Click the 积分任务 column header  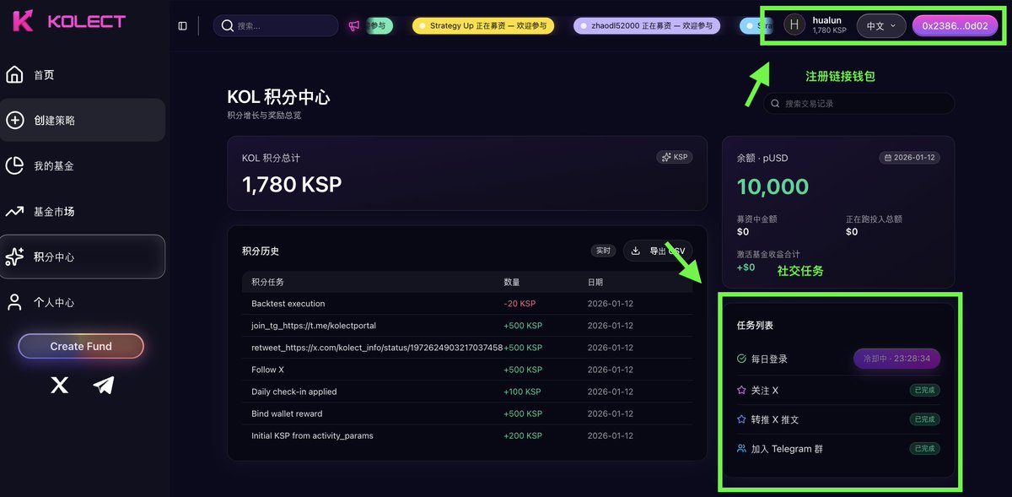pyautogui.click(x=267, y=282)
